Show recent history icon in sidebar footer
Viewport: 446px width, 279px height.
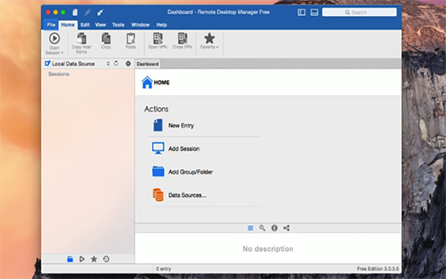click(106, 259)
